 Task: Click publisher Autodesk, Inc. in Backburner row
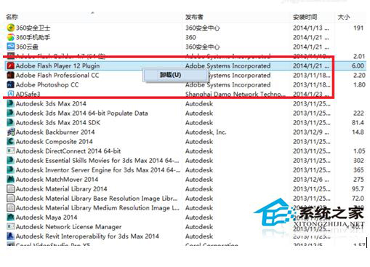pos(206,132)
